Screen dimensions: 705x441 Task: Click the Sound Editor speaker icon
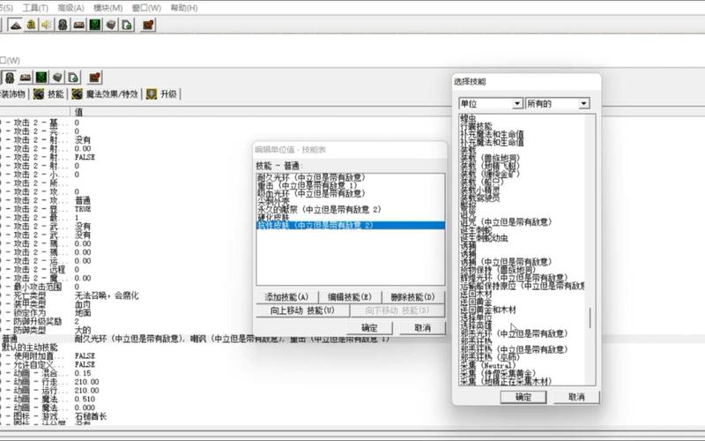[x=47, y=25]
